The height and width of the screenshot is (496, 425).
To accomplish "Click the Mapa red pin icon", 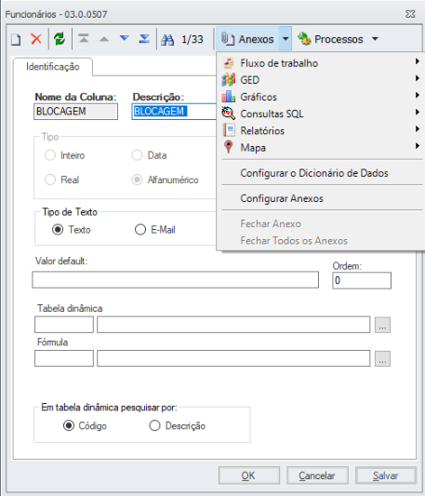I will tap(229, 147).
